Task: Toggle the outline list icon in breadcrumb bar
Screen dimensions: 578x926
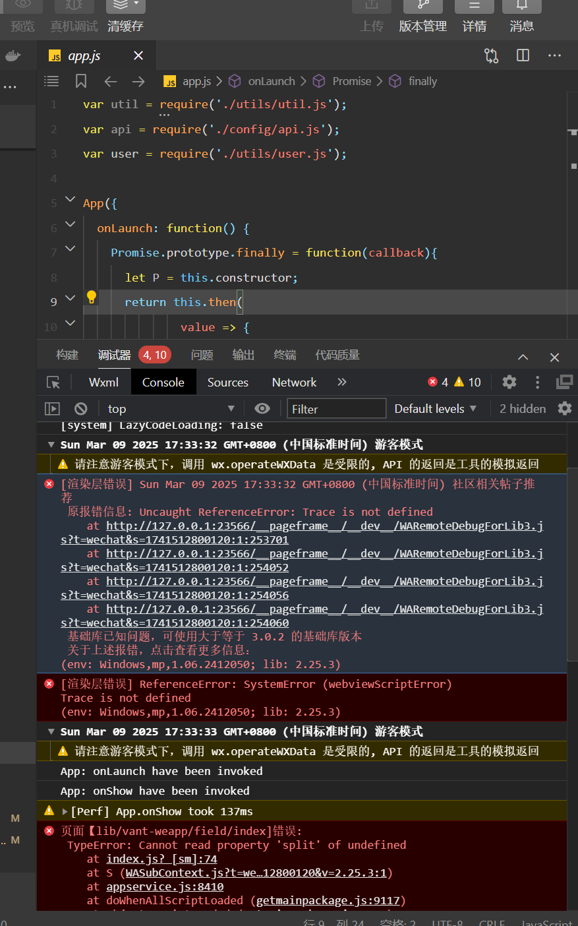Action: pos(51,81)
